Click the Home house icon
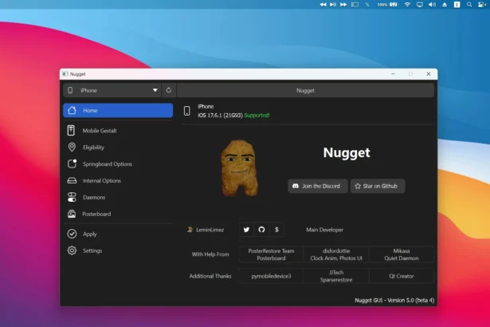 [72, 110]
